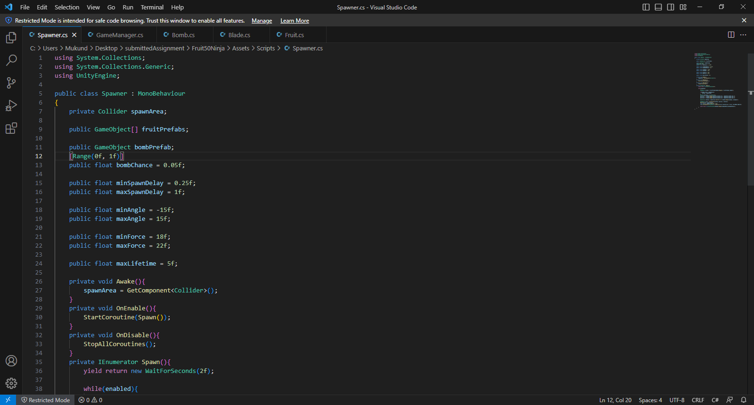
Task: Dismiss the Restricted Mode banner
Action: pos(744,20)
